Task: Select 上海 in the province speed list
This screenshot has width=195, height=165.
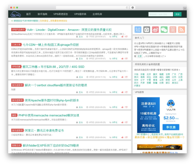Action: 180,80
